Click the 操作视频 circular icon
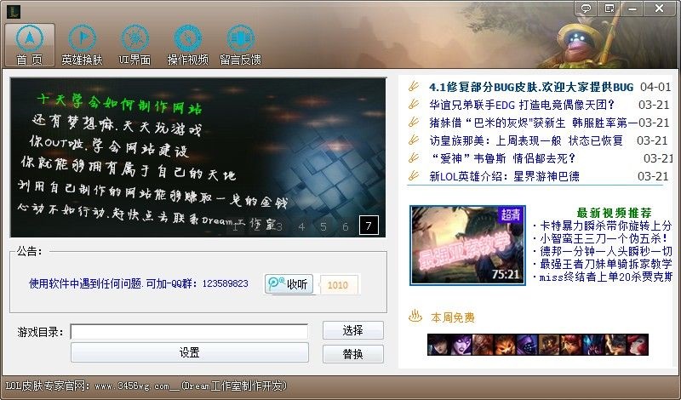 [x=187, y=38]
